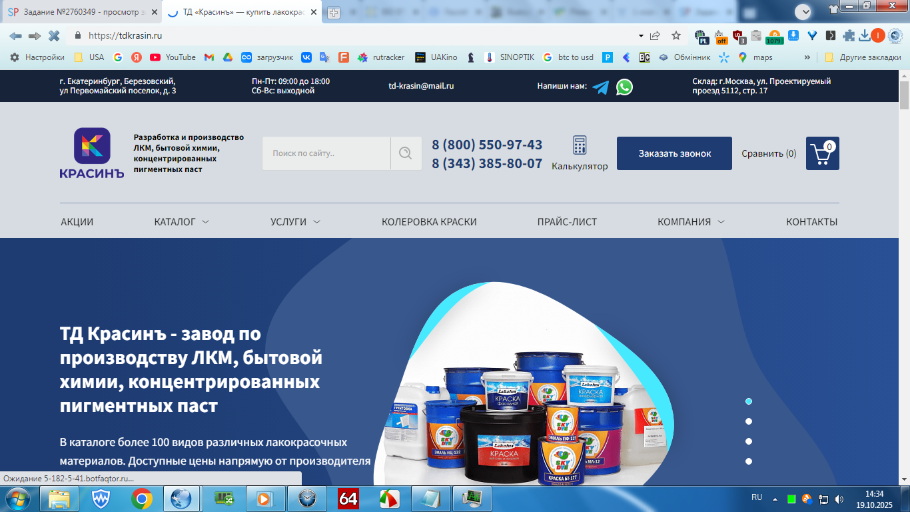This screenshot has width=910, height=512.
Task: Open the Gmail bookmark icon
Action: (209, 57)
